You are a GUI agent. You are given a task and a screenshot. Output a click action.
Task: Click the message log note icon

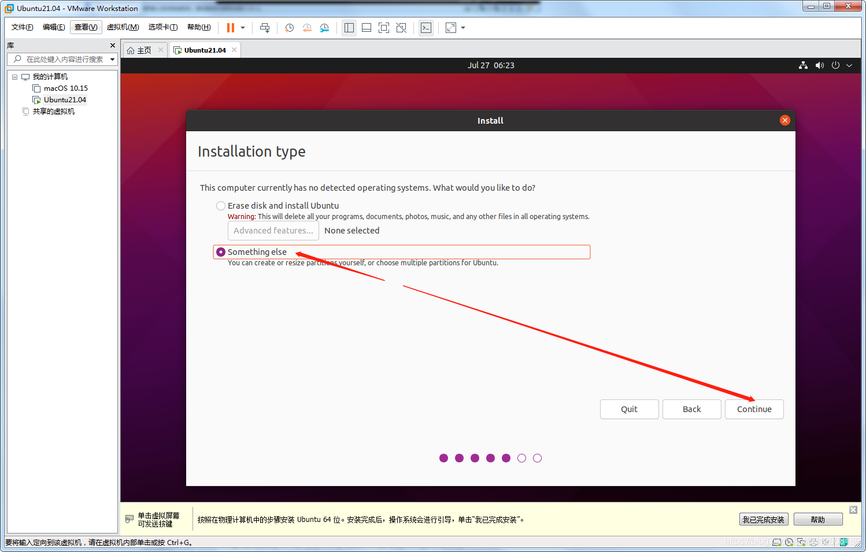point(843,542)
